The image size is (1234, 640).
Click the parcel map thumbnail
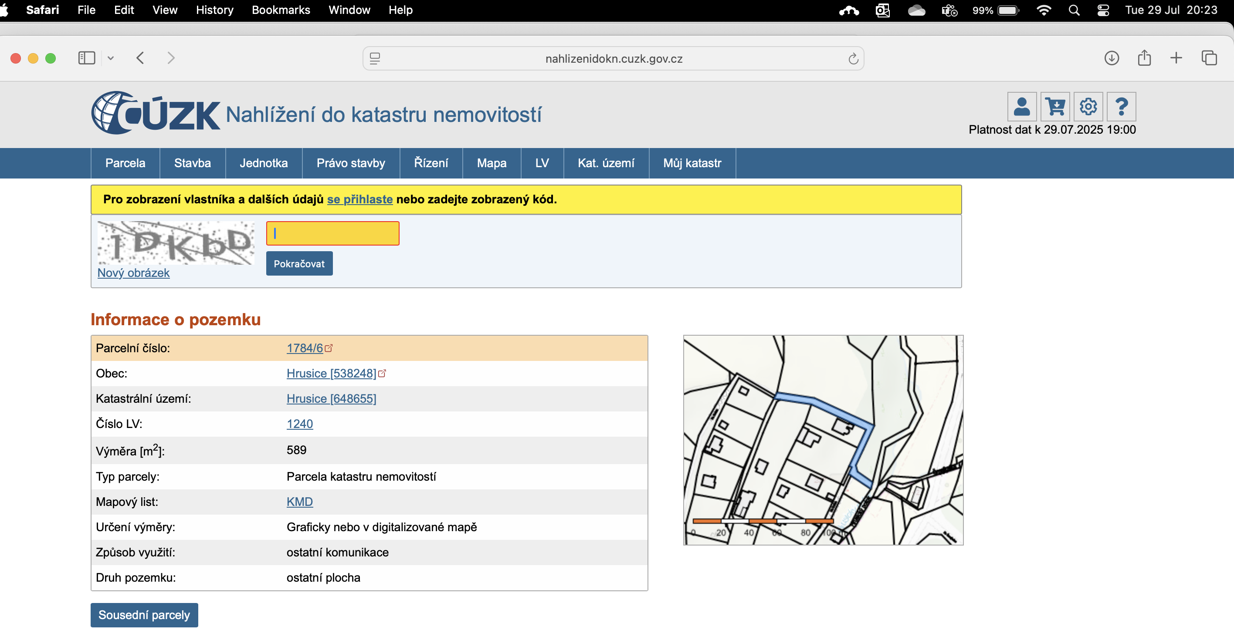823,439
